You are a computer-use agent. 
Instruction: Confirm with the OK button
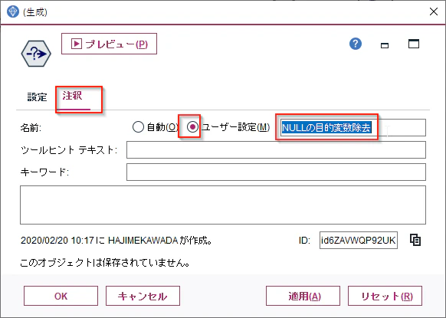click(x=61, y=296)
